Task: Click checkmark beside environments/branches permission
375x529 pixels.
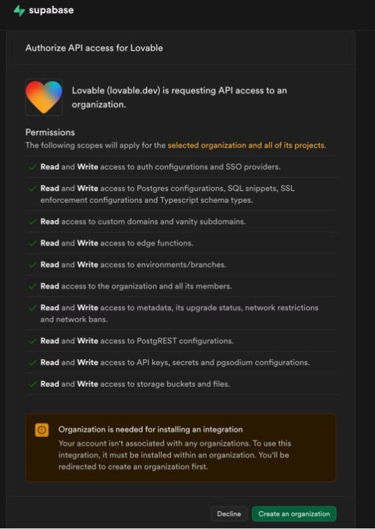Action: (33, 265)
